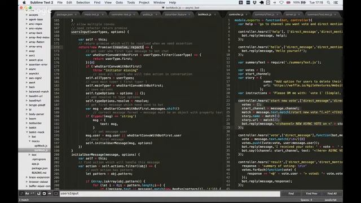Close the server.js tab
This screenshot has height=203, width=361.
click(300, 15)
